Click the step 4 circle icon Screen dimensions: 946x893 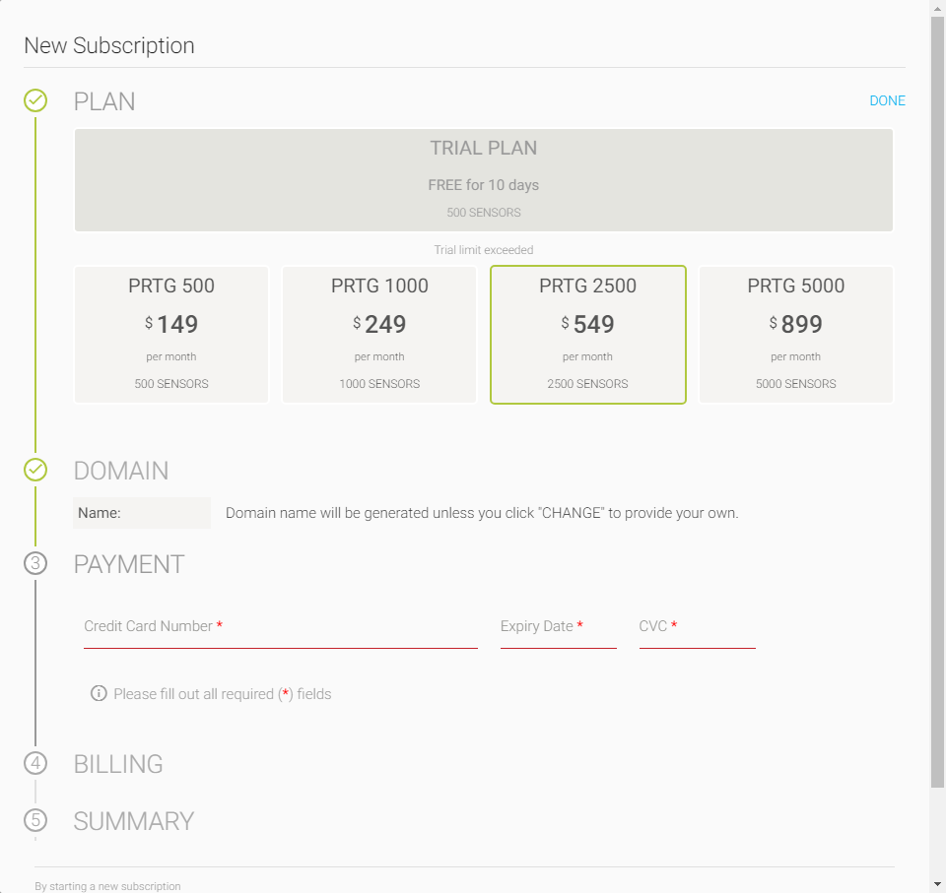point(35,763)
